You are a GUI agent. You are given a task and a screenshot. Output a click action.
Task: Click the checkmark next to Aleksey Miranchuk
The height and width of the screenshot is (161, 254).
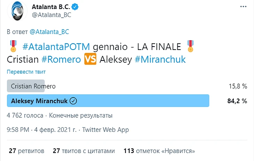[x=73, y=101]
